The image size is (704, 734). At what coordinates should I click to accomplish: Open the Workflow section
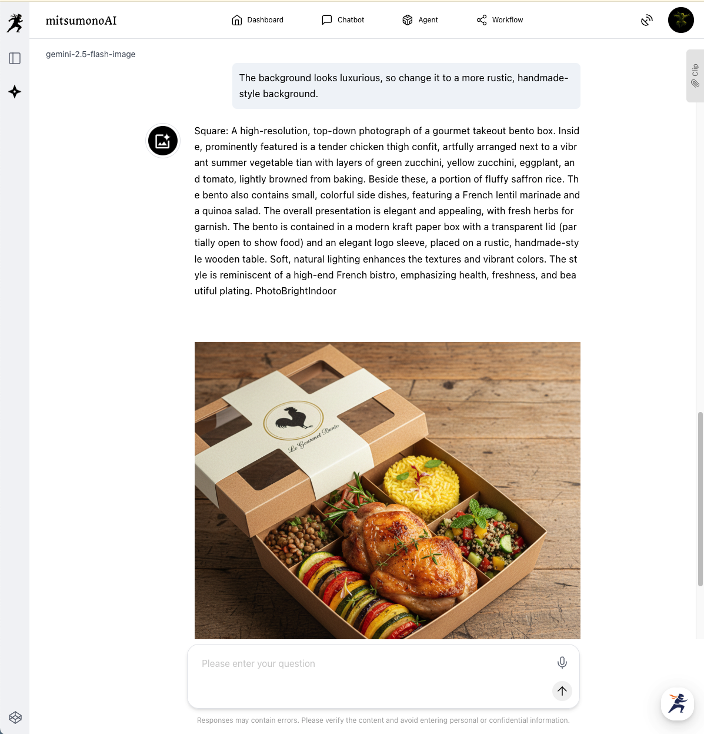(499, 20)
